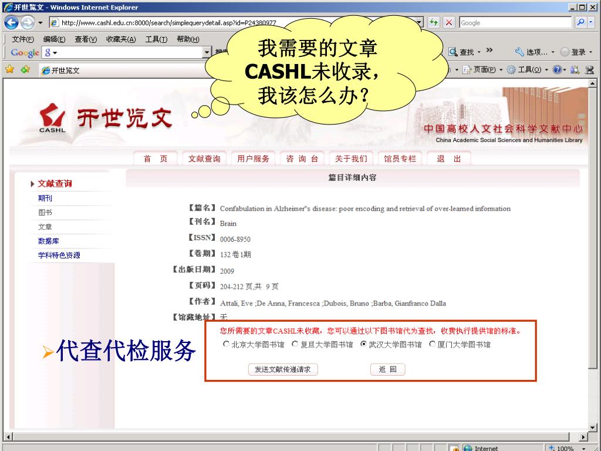Open 文章 in the left sidebar
This screenshot has width=601, height=451.
tap(45, 227)
